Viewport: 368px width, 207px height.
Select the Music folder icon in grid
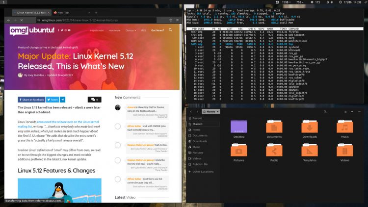(x=345, y=127)
